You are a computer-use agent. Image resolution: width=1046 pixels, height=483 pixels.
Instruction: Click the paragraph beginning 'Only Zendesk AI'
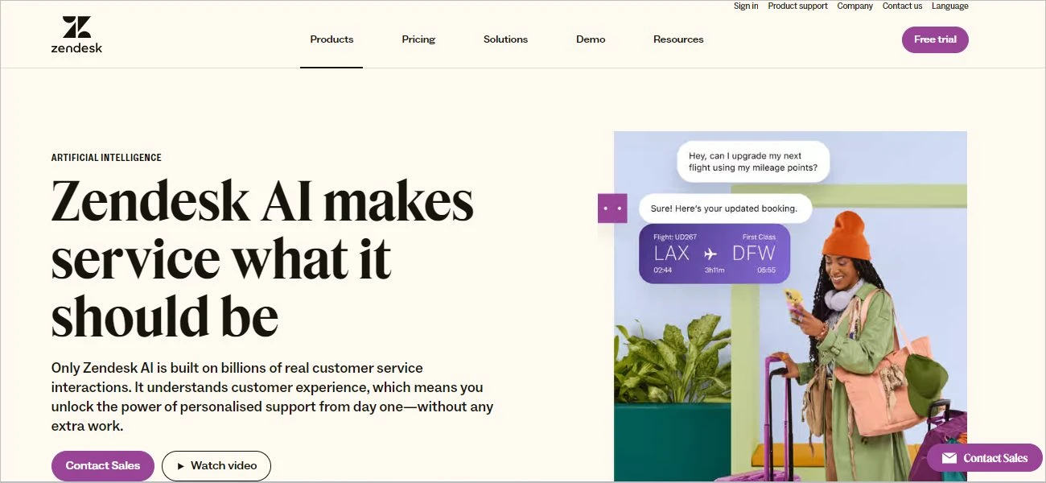pyautogui.click(x=273, y=397)
